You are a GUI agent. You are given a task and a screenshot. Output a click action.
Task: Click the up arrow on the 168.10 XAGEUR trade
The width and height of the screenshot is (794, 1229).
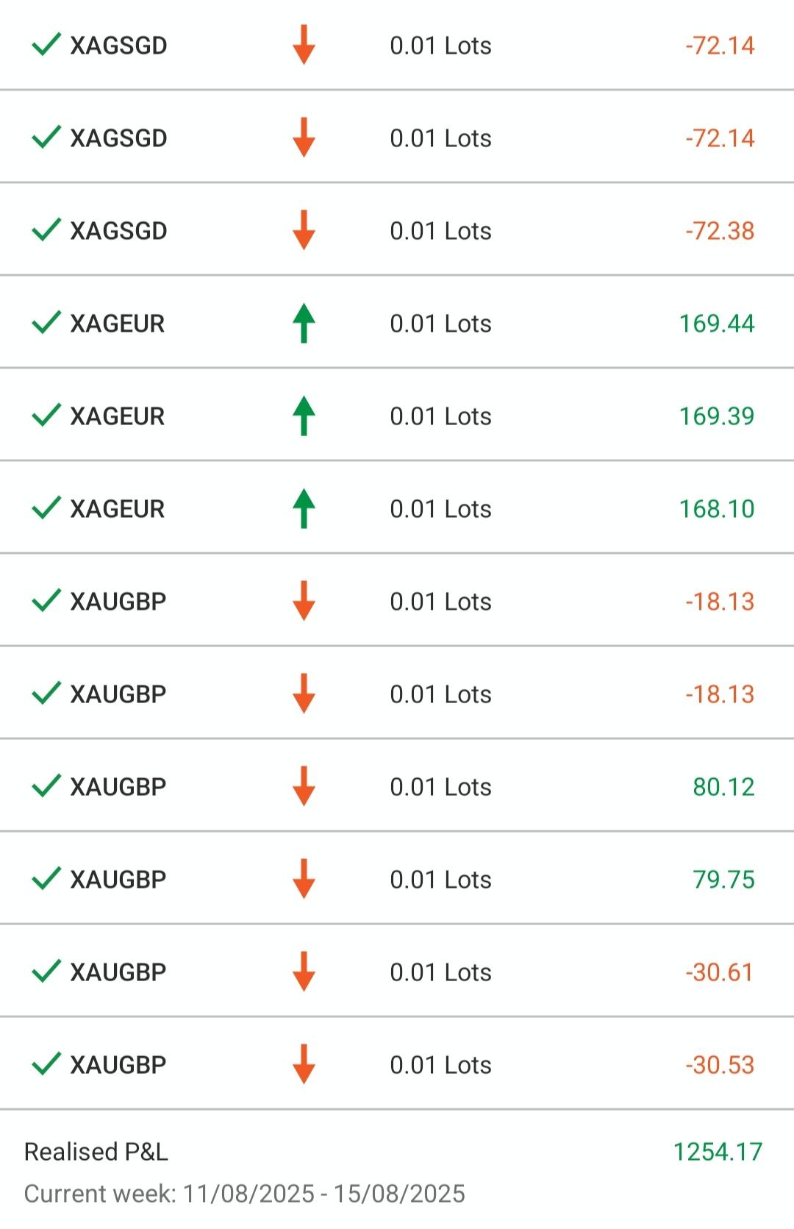[304, 509]
